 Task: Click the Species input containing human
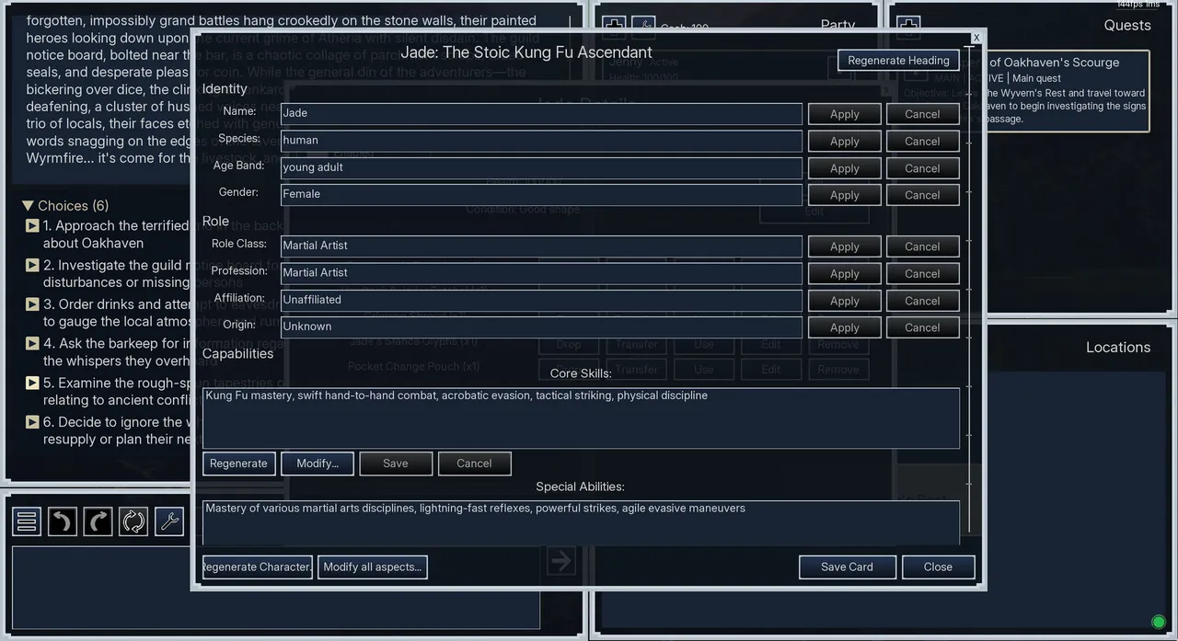pos(541,141)
